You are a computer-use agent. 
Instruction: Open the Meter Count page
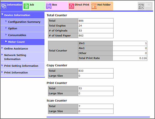[22, 42]
